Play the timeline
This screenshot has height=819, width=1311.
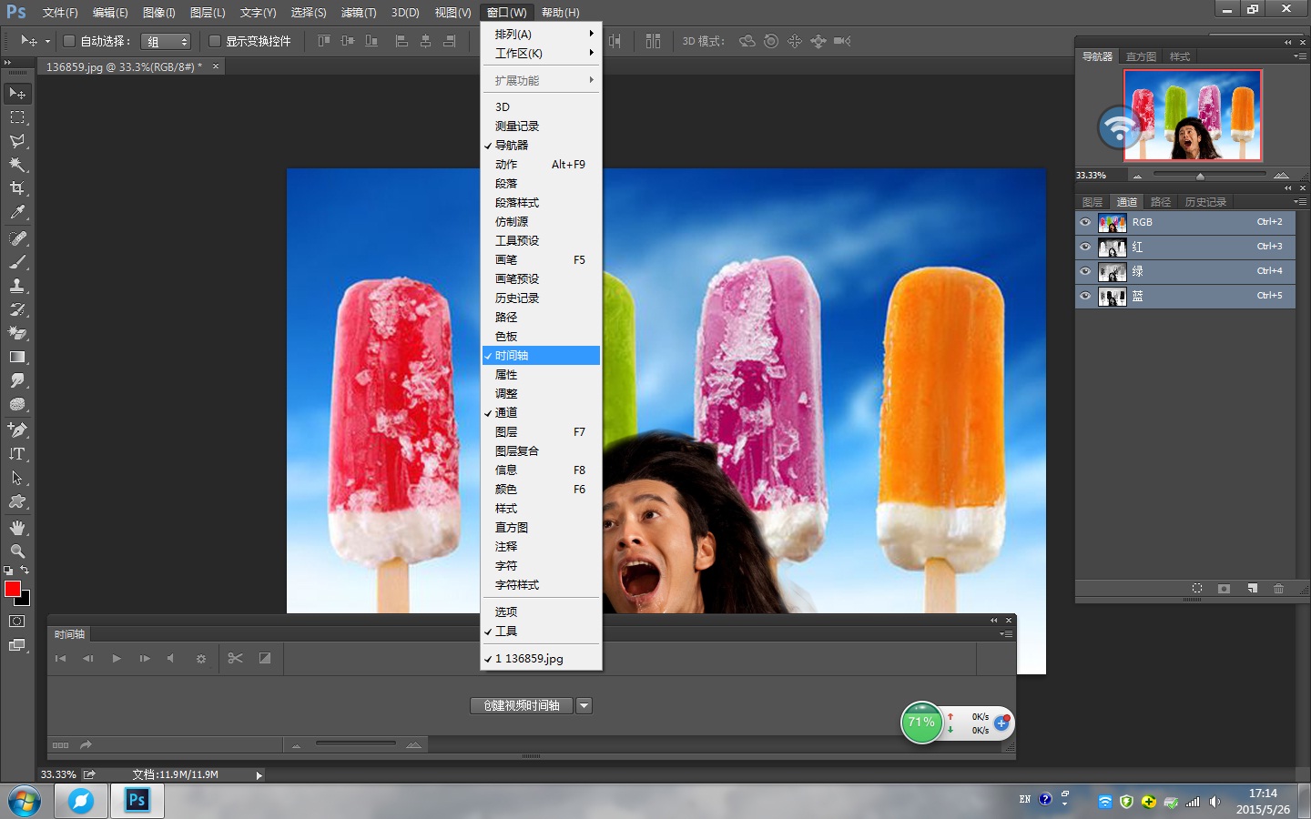tap(117, 659)
